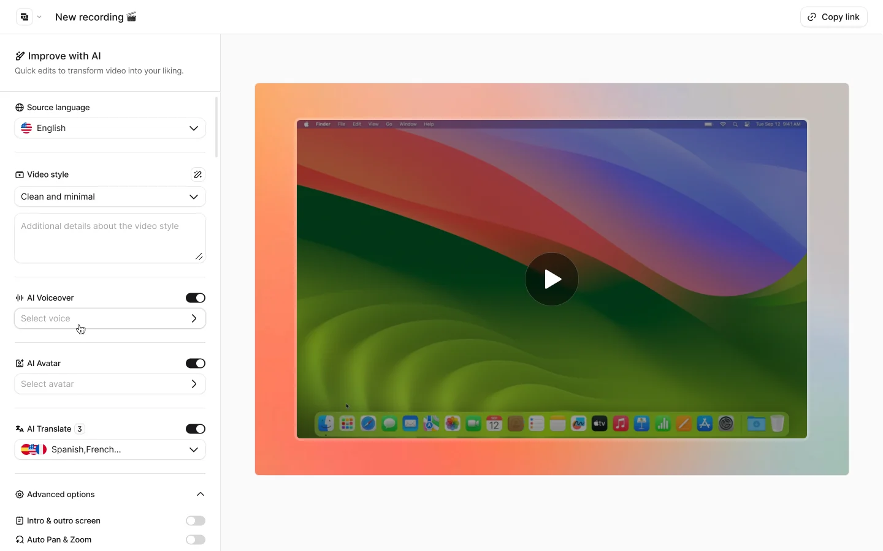
Task: Click the "New recording" title
Action: pos(96,17)
